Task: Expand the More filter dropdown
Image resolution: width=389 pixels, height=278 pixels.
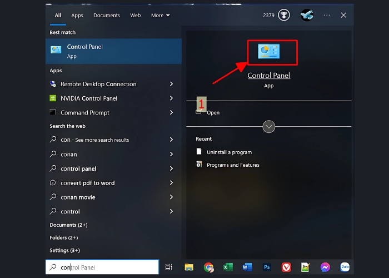Action: coord(160,16)
